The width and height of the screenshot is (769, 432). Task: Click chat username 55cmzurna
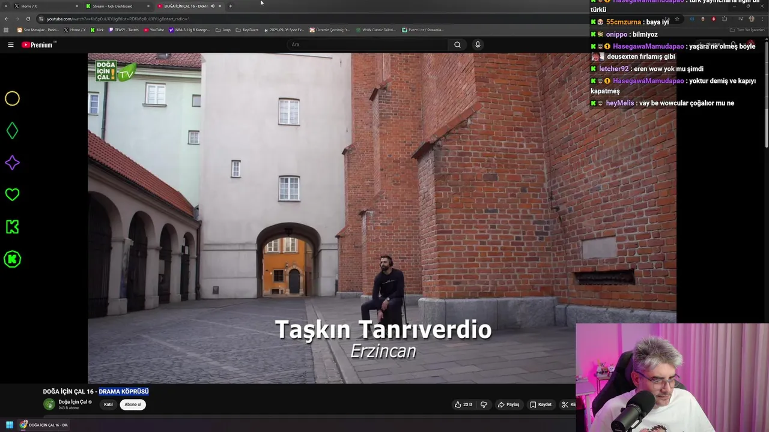pyautogui.click(x=624, y=22)
